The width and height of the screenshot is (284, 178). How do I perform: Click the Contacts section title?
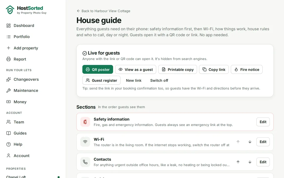tap(102, 159)
